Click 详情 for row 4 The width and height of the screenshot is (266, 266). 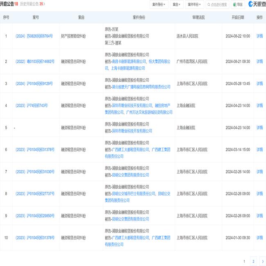click(259, 106)
